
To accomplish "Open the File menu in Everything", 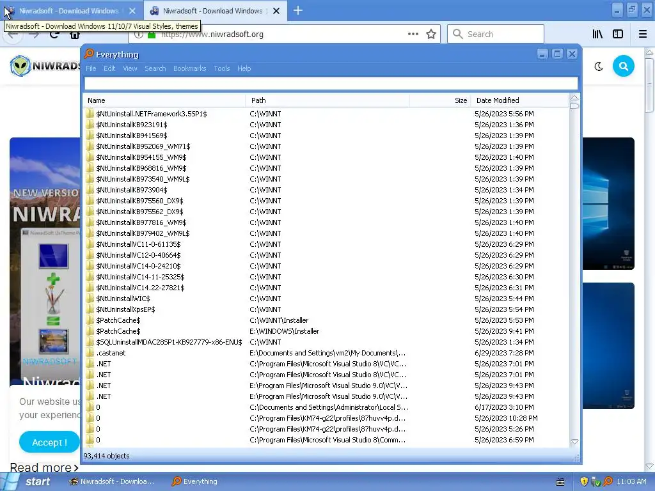I will tap(91, 68).
